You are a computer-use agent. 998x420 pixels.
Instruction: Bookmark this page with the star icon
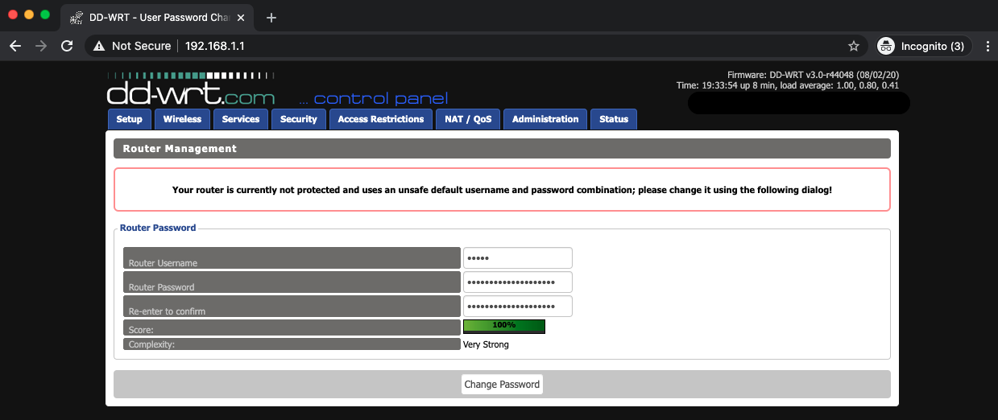click(x=854, y=46)
